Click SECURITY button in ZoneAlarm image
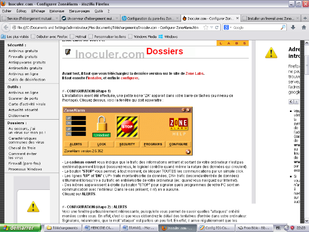This screenshot has width=309, height=232. 127,144
